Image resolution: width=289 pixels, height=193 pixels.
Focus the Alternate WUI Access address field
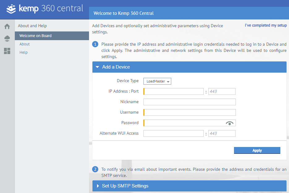[x=173, y=133]
